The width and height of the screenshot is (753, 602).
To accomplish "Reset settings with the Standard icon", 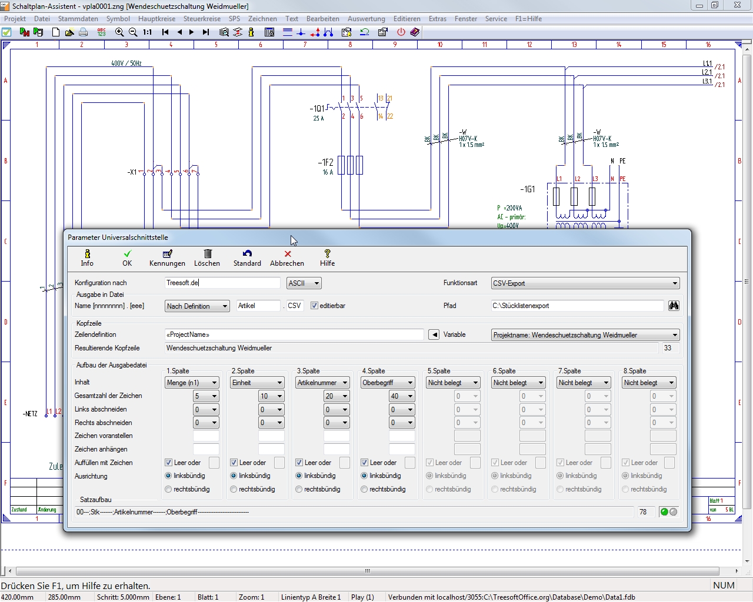I will [247, 257].
